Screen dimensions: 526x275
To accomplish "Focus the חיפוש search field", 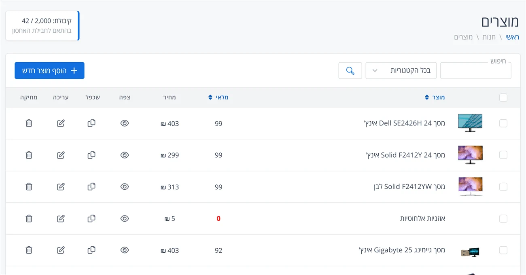I will point(475,70).
